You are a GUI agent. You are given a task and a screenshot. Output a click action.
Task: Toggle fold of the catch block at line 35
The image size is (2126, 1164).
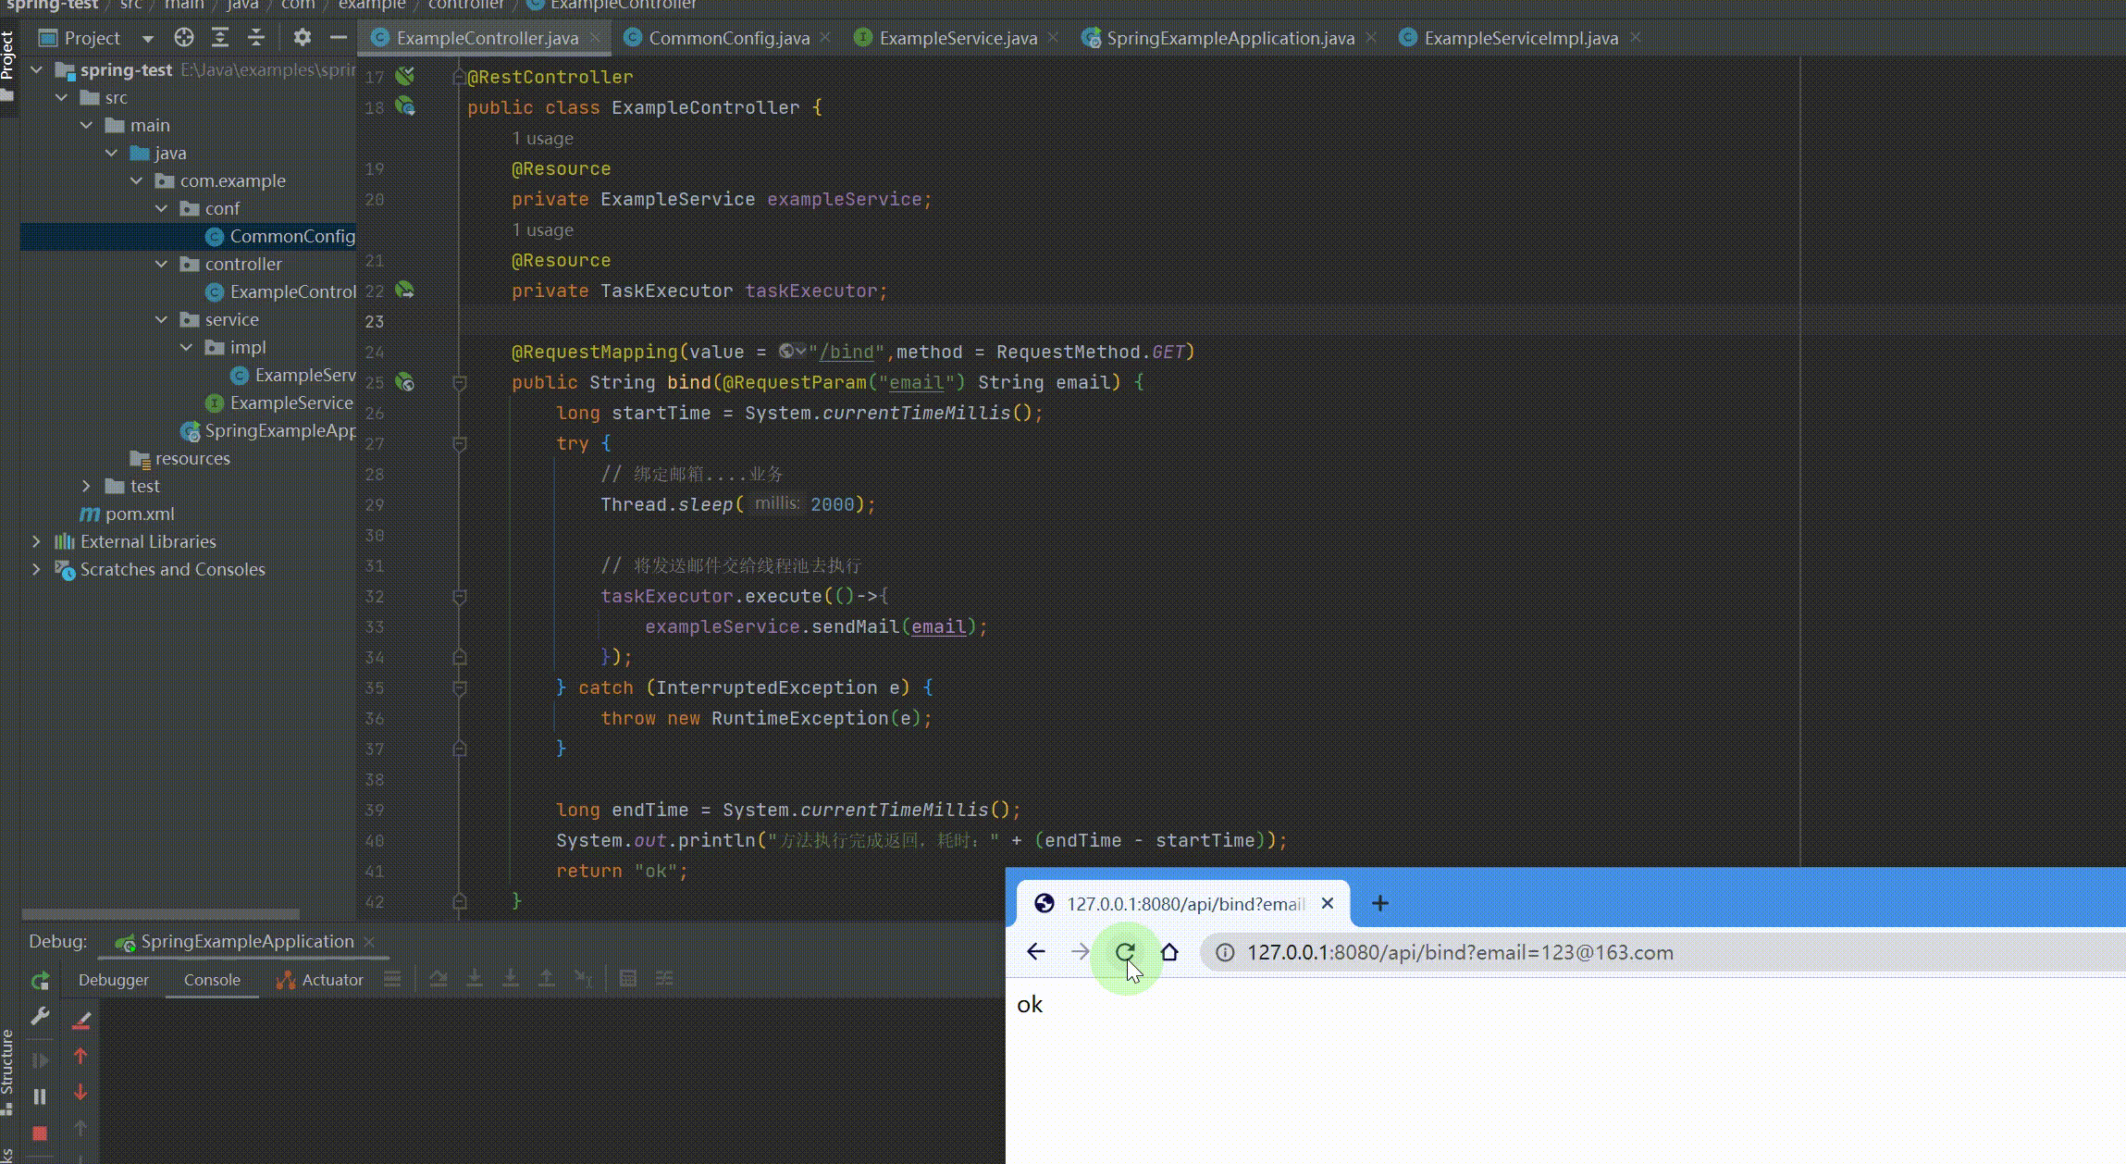(x=459, y=688)
